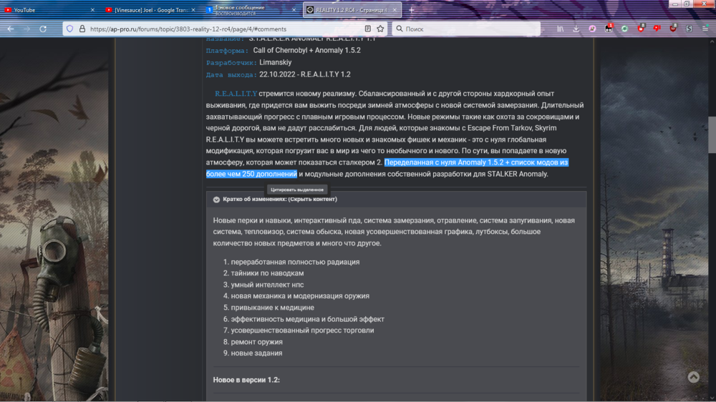Click list item ремонт оружия

[256, 342]
